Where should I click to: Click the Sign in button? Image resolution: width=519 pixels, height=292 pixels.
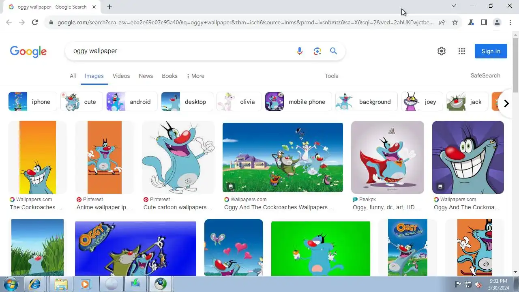click(x=491, y=51)
